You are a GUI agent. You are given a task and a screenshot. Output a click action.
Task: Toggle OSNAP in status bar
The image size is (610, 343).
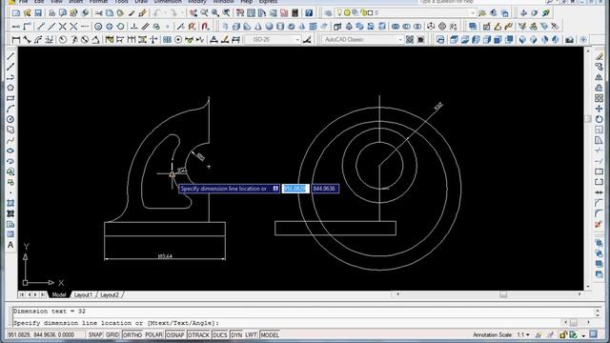(175, 334)
